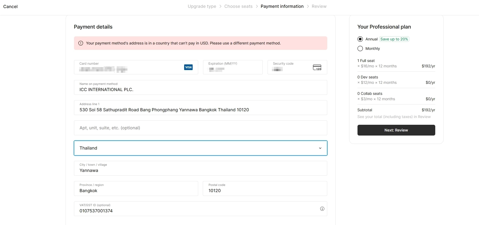The image size is (479, 225).
Task: Click the Address line 1 field
Action: (x=201, y=108)
